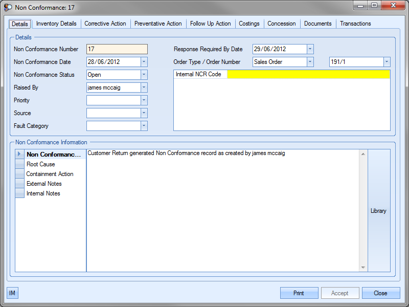Image resolution: width=409 pixels, height=307 pixels.
Task: Open the Non Conformance Status dropdown
Action: pos(144,75)
